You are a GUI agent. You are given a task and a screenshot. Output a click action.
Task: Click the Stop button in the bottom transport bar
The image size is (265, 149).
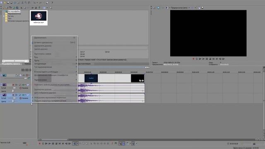56,144
